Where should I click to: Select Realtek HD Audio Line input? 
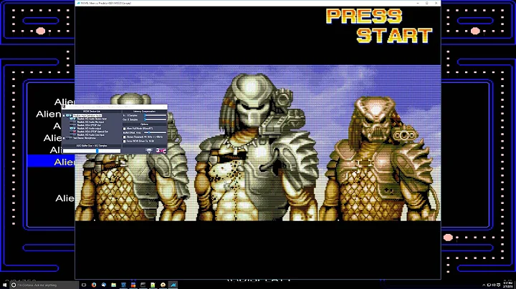[91, 134]
